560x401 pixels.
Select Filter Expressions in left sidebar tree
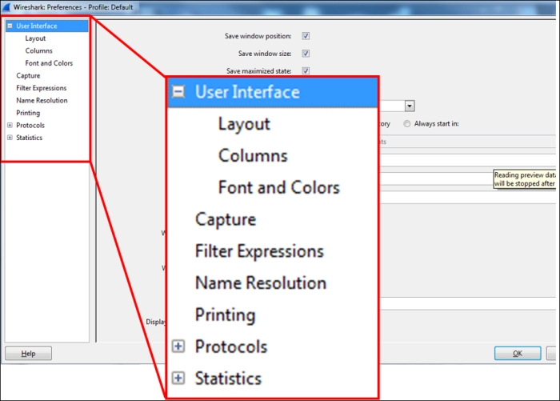[x=42, y=88]
